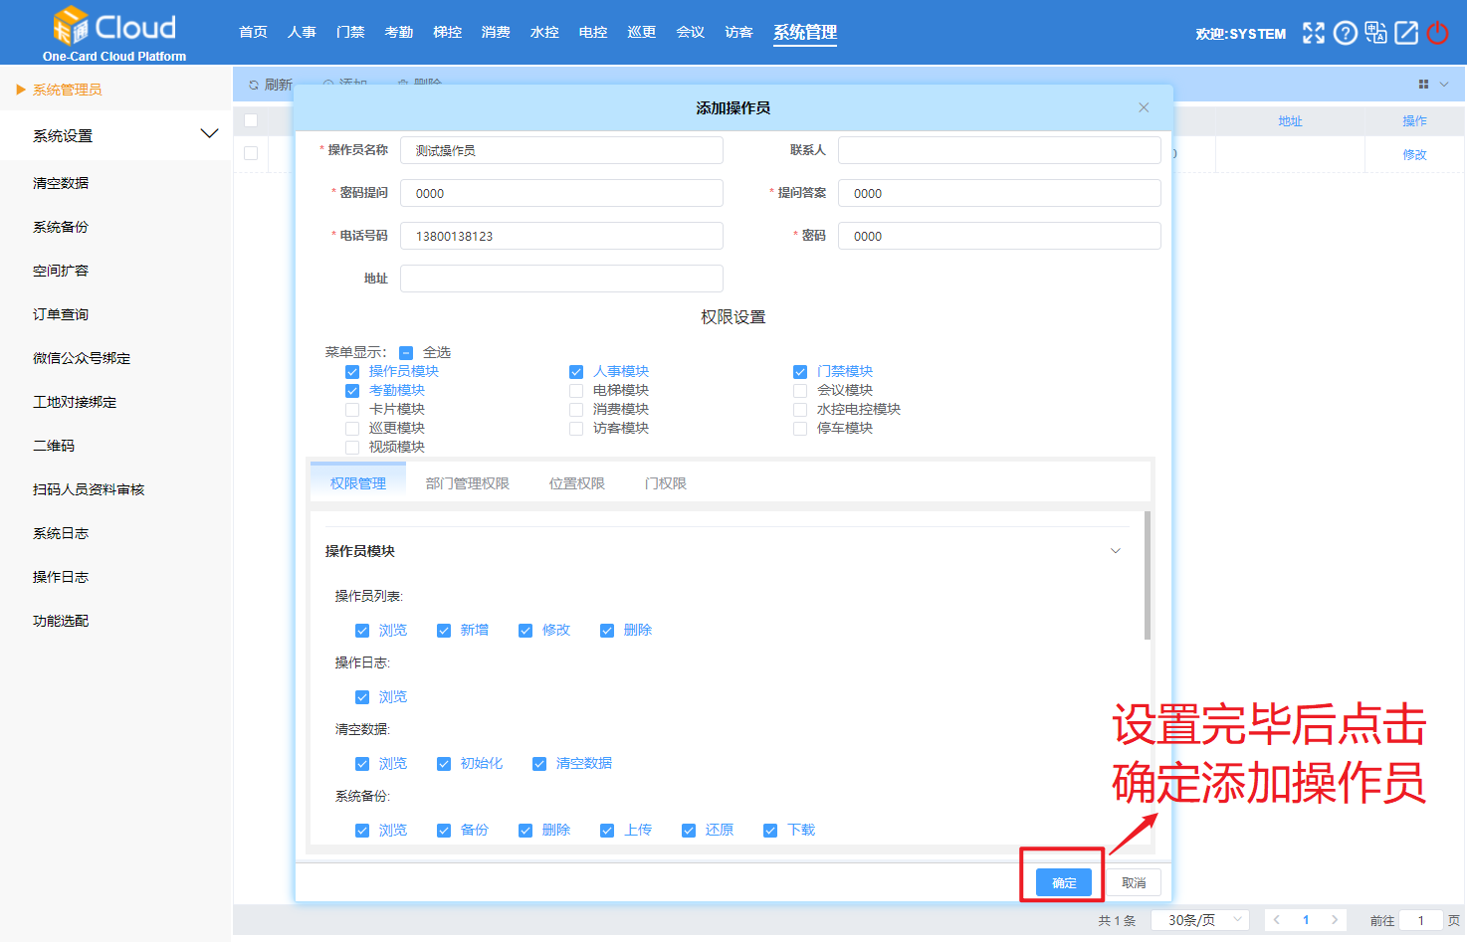This screenshot has height=942, width=1467.
Task: Click the open-in-new-window icon
Action: pyautogui.click(x=1406, y=33)
